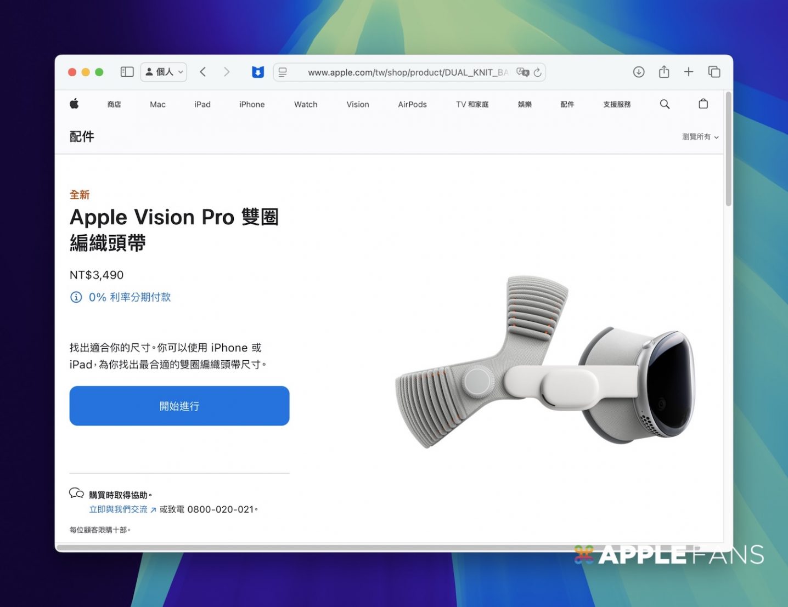
Task: Open the iPhone menu item
Action: (x=252, y=104)
